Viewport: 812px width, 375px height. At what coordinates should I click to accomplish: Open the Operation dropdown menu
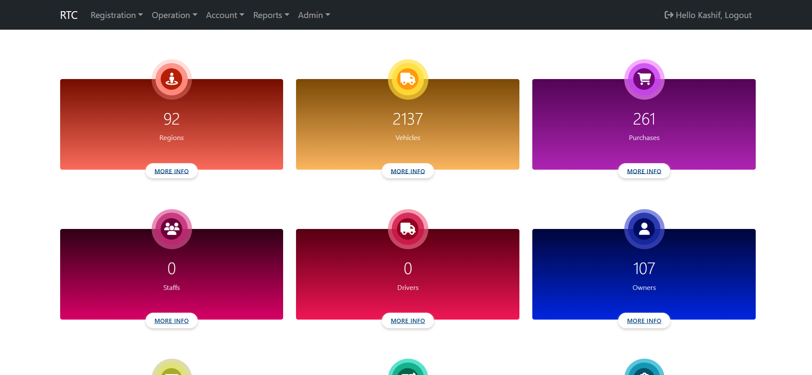pyautogui.click(x=174, y=15)
